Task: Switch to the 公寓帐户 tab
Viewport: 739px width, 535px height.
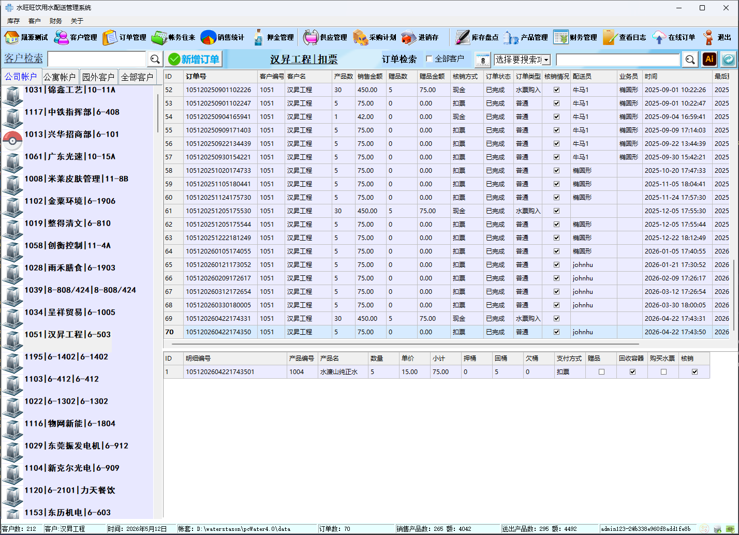Action: coord(60,77)
